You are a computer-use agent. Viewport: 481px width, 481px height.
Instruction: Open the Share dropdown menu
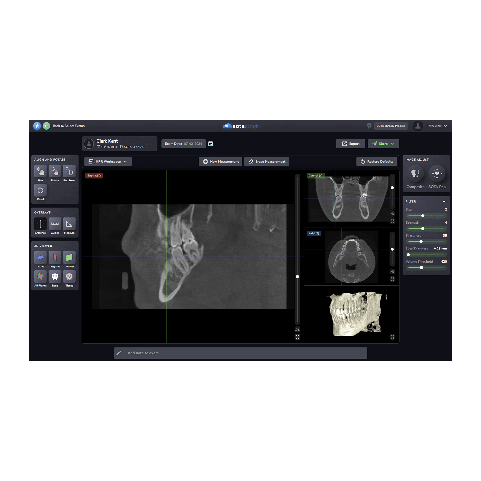click(384, 144)
